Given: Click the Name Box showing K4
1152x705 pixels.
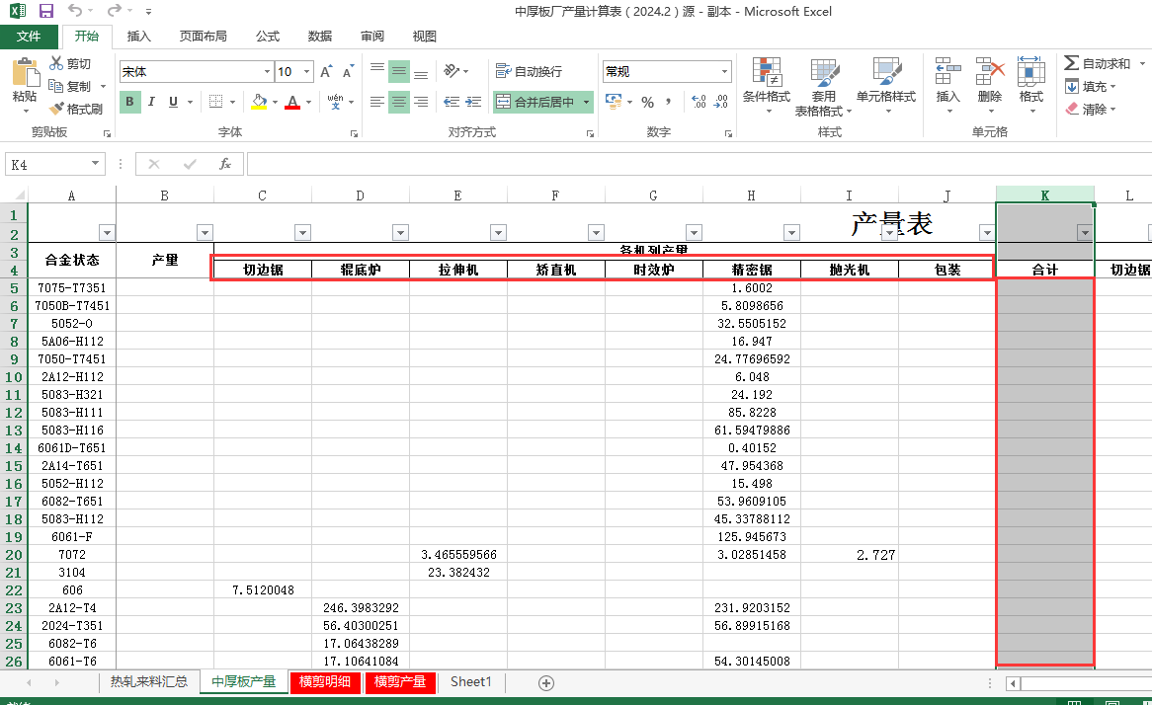Looking at the screenshot, I should 49,164.
